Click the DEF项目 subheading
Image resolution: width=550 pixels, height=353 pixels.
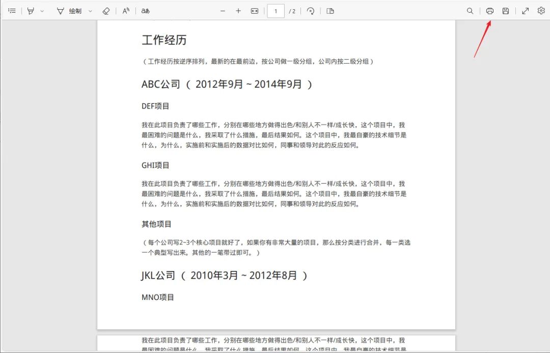tap(155, 106)
